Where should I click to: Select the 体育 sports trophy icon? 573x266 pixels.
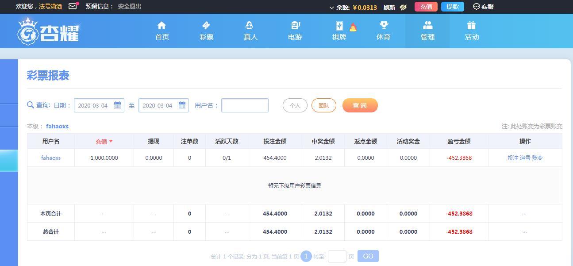(383, 26)
